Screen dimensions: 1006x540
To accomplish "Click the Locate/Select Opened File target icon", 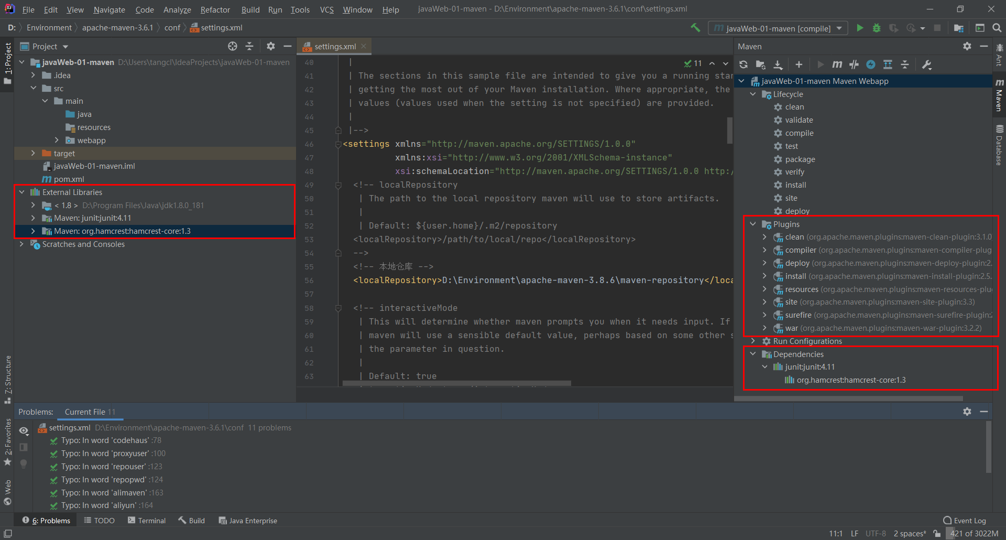I will point(233,46).
